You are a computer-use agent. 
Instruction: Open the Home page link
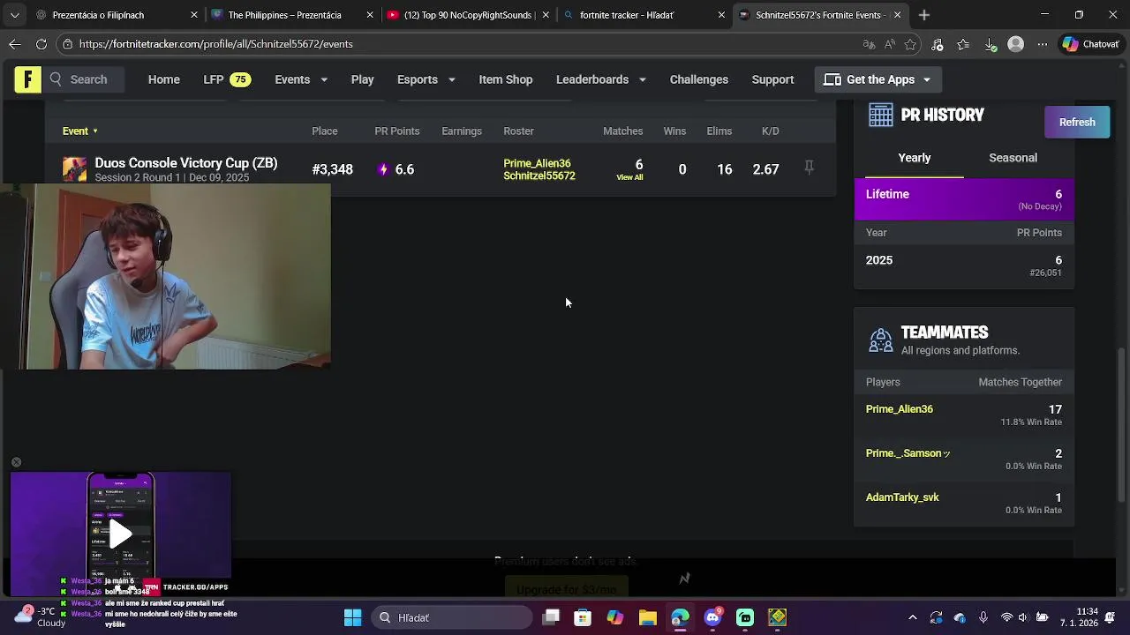click(164, 79)
